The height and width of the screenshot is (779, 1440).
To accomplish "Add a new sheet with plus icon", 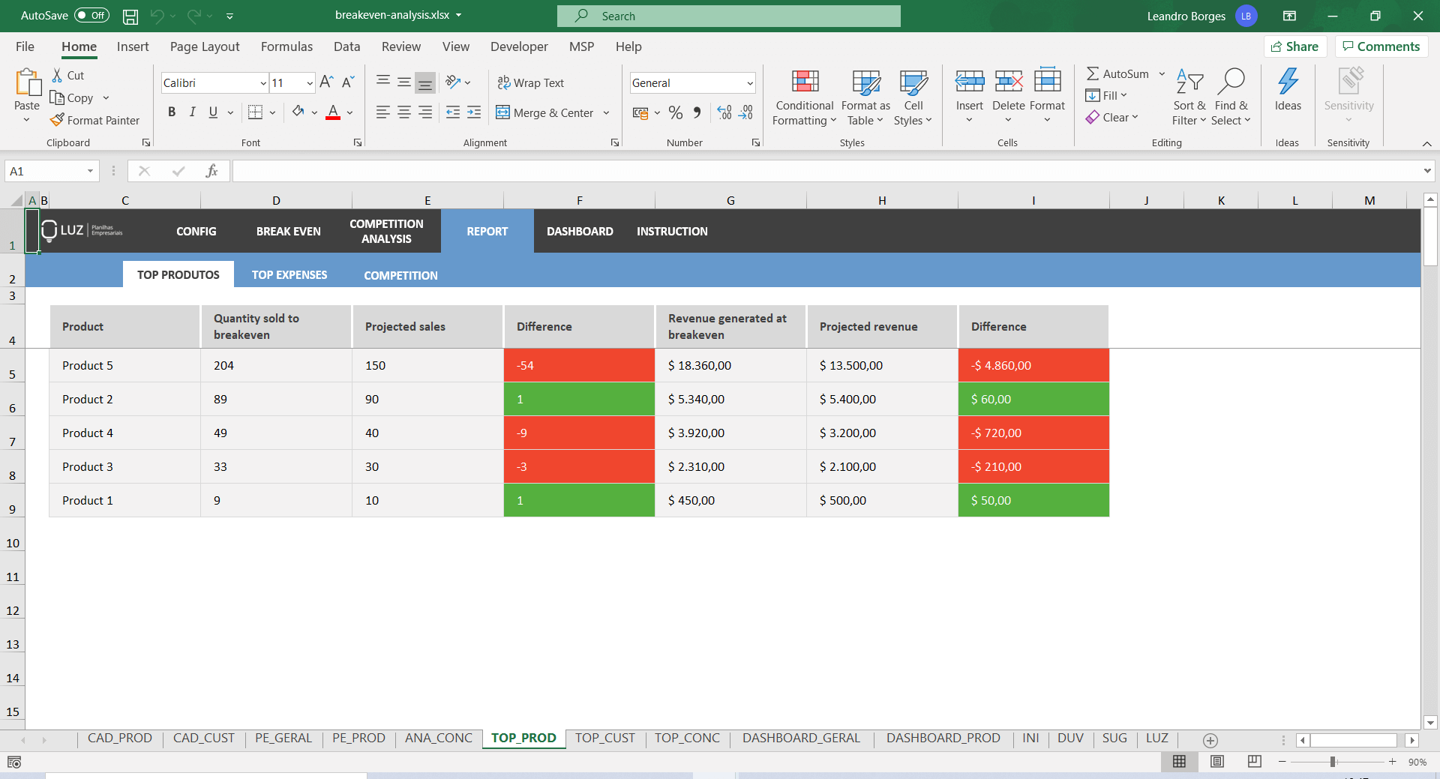I will (x=1210, y=740).
